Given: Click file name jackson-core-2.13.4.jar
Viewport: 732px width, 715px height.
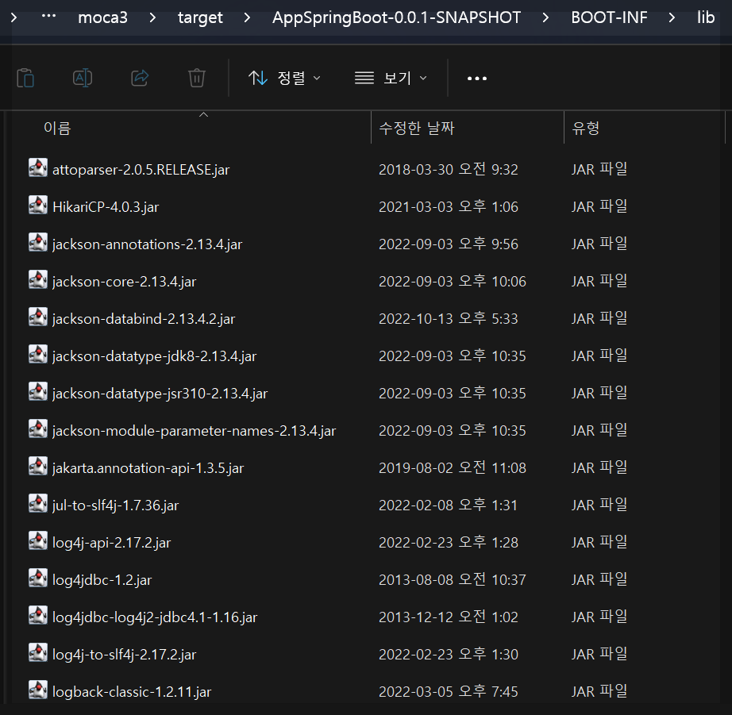Looking at the screenshot, I should pyautogui.click(x=124, y=282).
